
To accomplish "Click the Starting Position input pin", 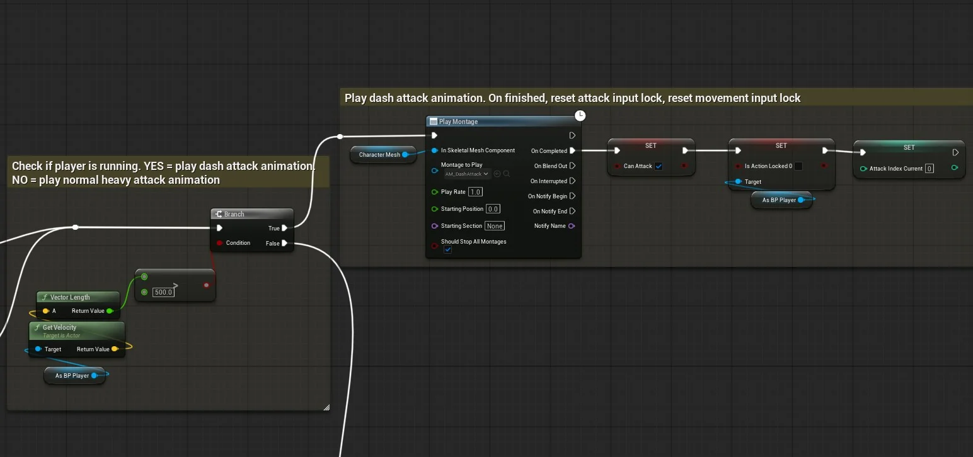I will point(435,209).
